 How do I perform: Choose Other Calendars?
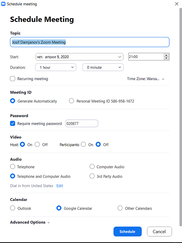coord(120,208)
